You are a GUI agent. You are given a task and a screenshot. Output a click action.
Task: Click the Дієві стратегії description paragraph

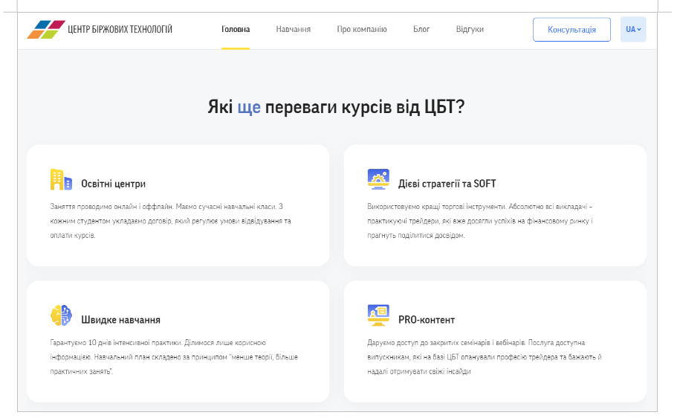tap(479, 221)
